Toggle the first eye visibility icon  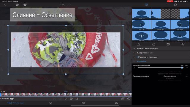17,5
